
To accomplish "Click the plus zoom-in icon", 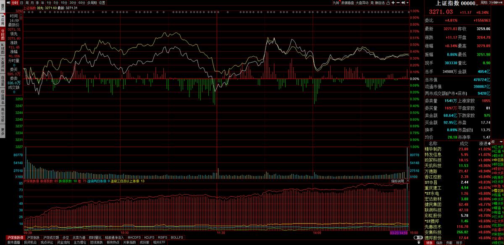I will point(393,3).
